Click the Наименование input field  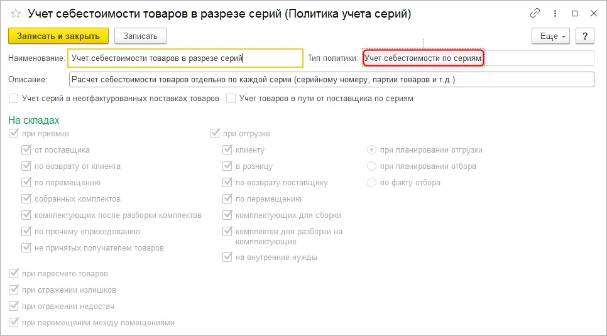click(x=185, y=58)
